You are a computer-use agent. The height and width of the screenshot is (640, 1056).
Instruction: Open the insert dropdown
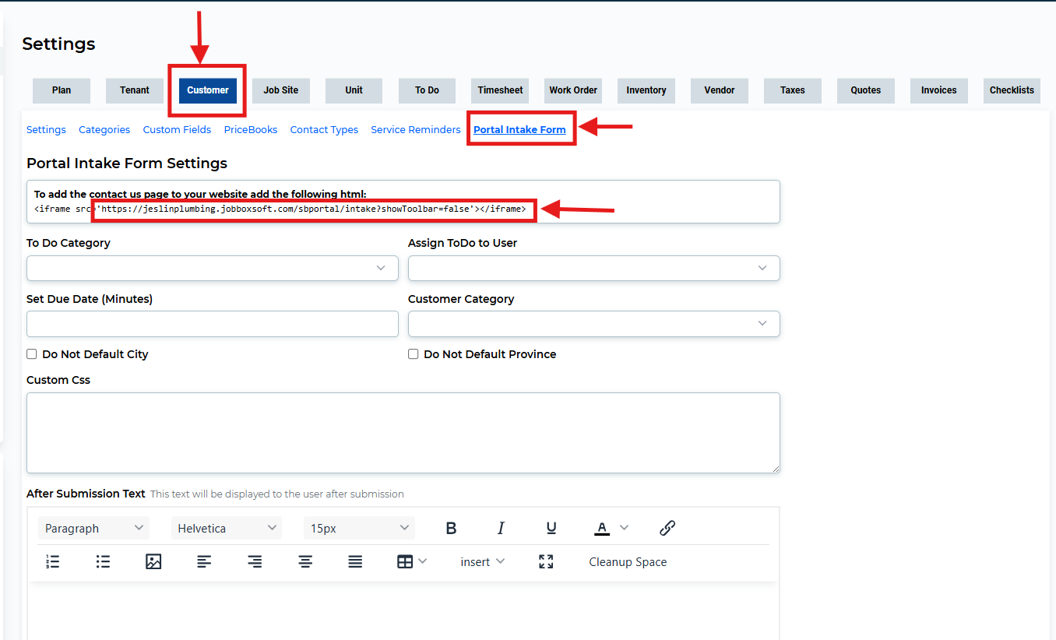[x=483, y=561]
